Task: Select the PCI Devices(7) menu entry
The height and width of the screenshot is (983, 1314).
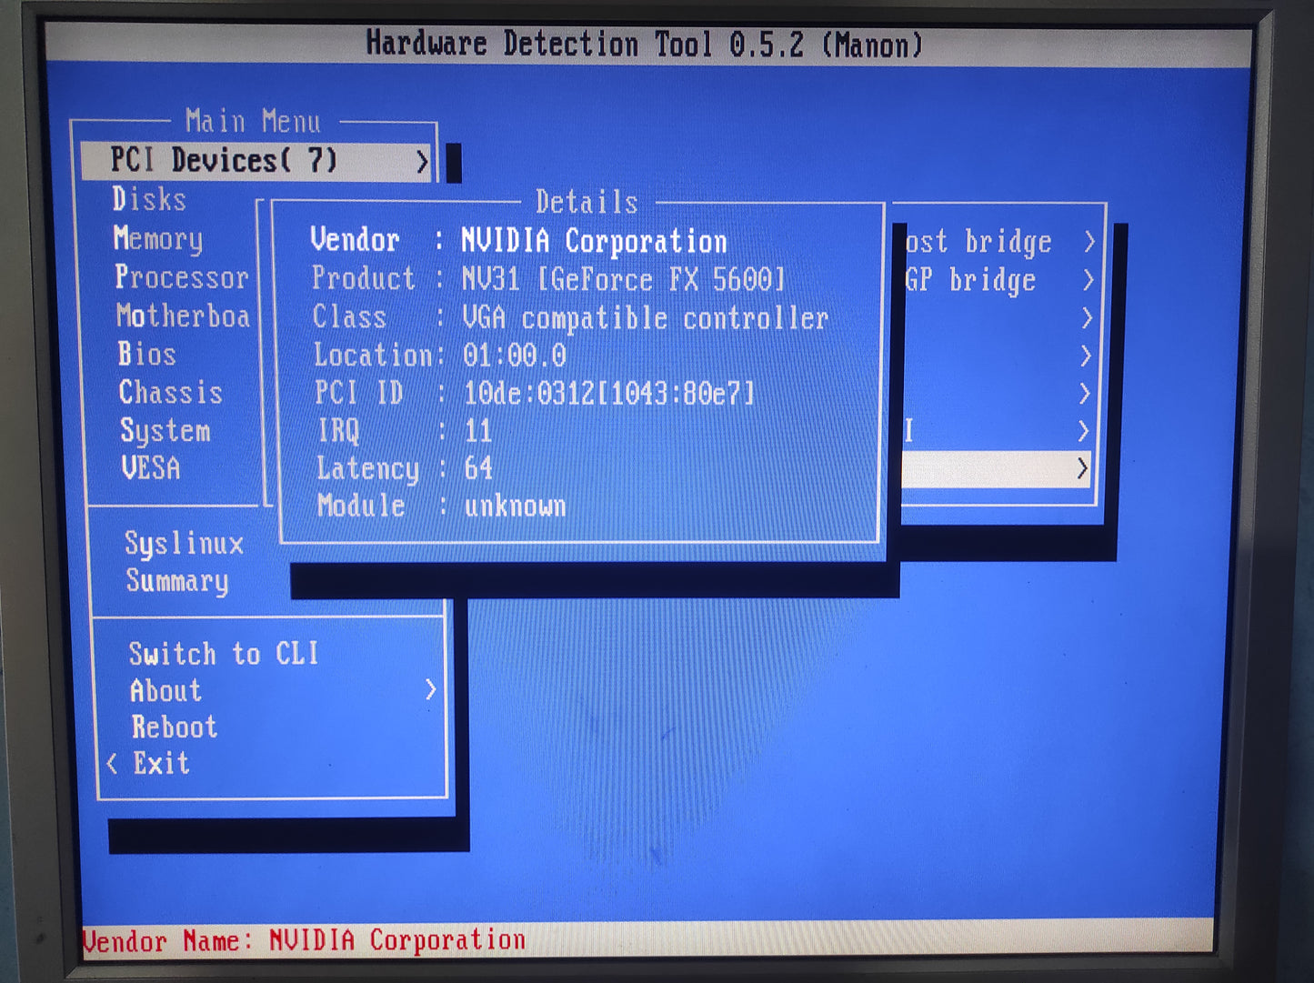Action: (224, 161)
